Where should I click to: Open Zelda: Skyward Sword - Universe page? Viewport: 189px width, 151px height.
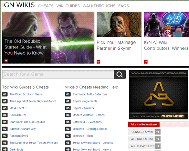93,143
